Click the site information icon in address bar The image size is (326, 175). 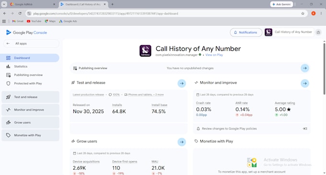point(29,13)
